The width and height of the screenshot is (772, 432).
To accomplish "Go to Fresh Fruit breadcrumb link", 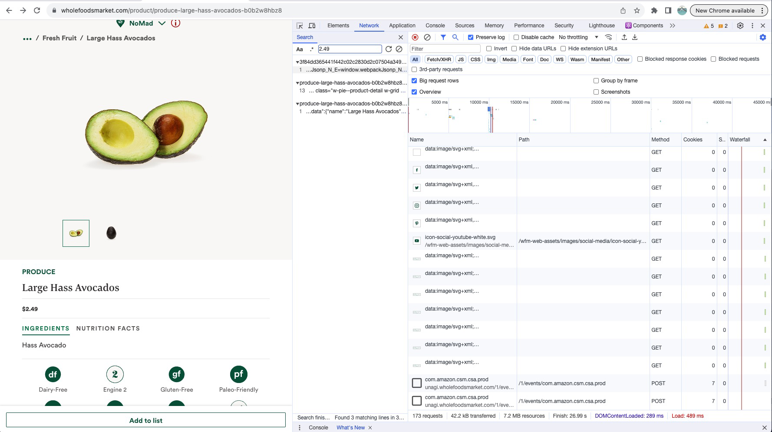I will point(59,38).
